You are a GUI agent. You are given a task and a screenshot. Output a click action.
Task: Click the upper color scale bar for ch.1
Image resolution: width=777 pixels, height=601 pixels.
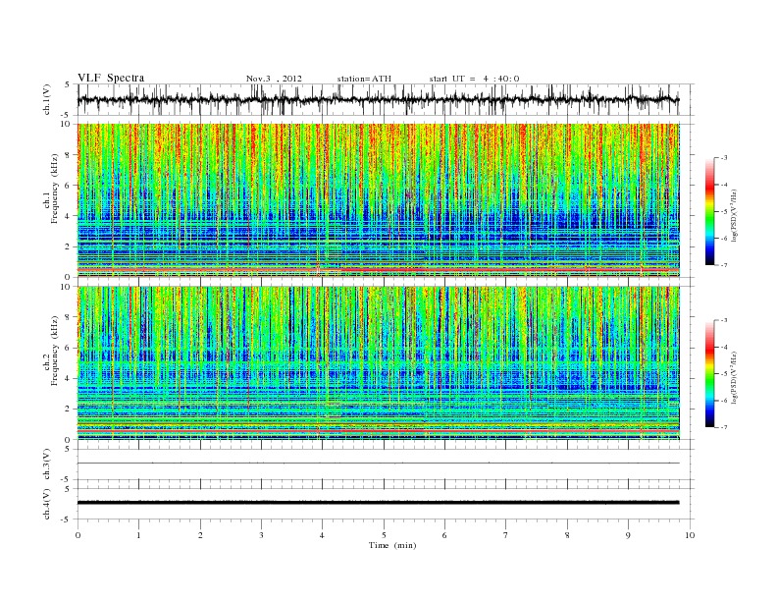[x=709, y=211]
